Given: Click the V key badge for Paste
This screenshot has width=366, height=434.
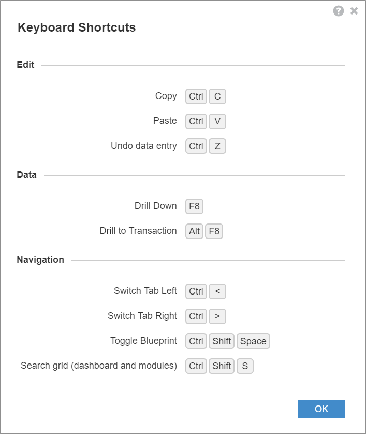Looking at the screenshot, I should click(x=217, y=121).
